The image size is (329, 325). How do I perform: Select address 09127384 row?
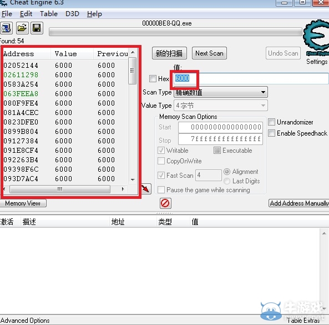click(65, 141)
